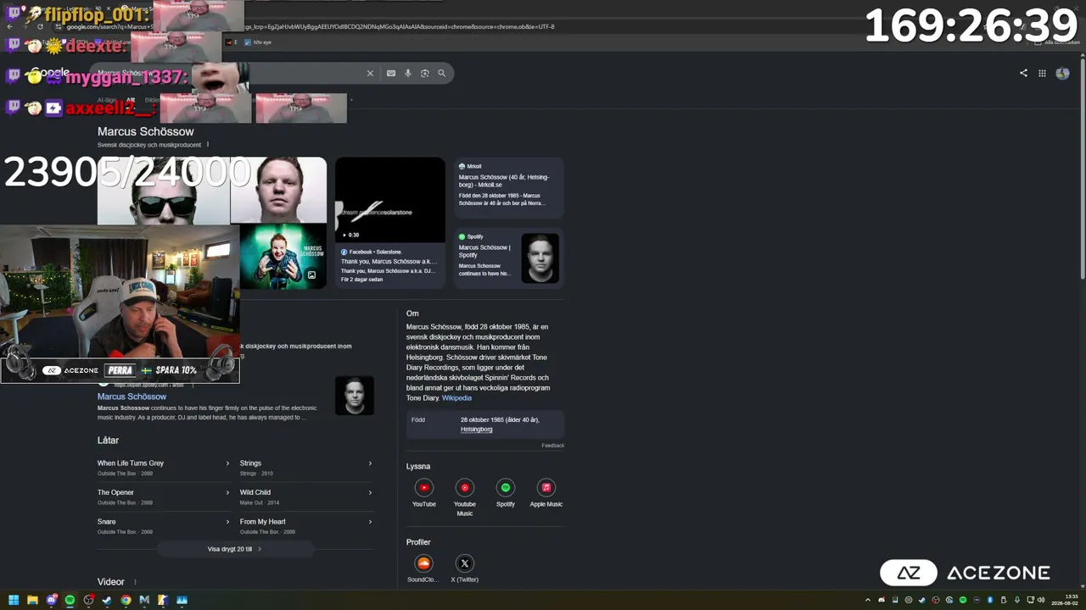Grab the page's vertical scrollbar
The height and width of the screenshot is (610, 1086).
click(1083, 169)
